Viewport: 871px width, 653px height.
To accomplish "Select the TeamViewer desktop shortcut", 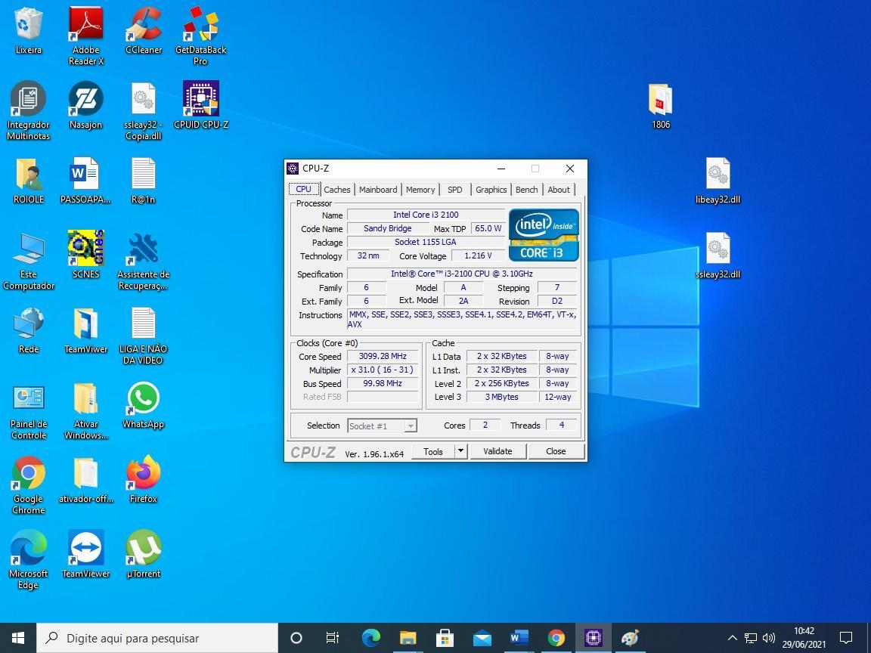I will click(x=85, y=554).
